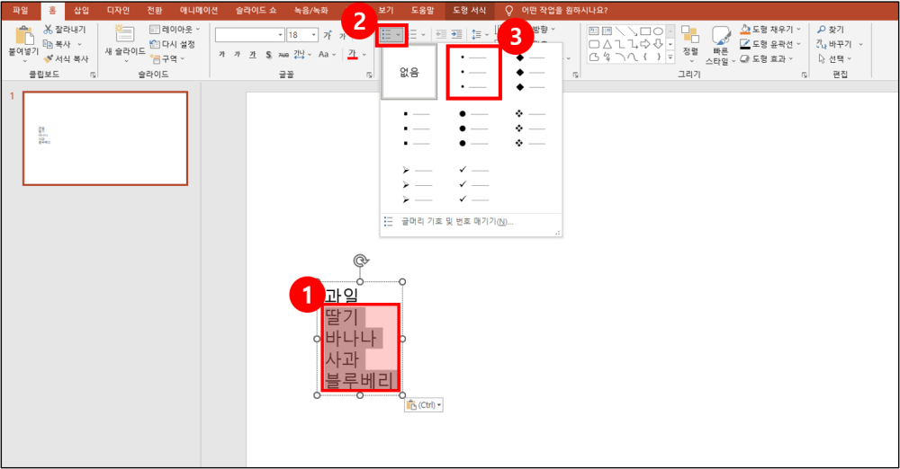
Task: Click the Find (찾기) magnifier icon
Action: [x=822, y=30]
